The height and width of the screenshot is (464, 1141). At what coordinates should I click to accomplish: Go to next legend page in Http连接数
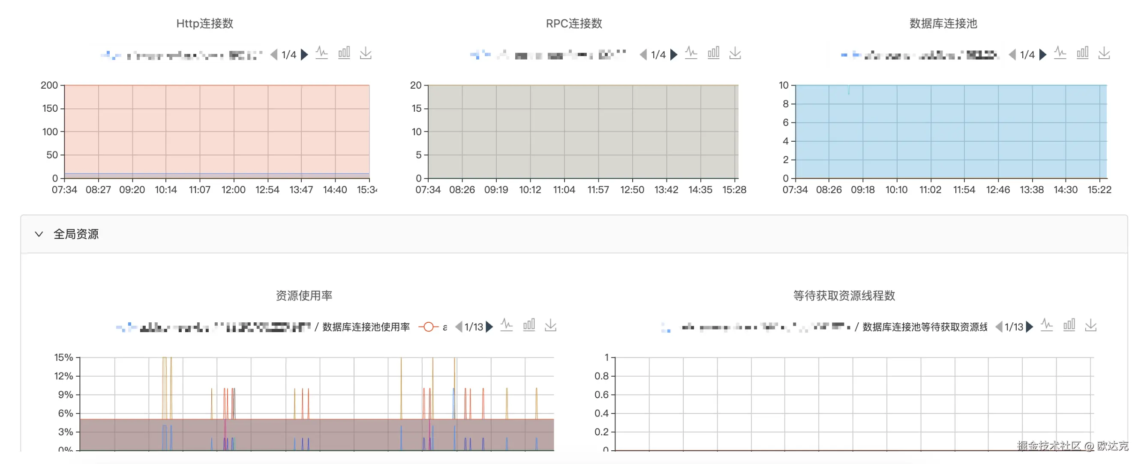(304, 55)
